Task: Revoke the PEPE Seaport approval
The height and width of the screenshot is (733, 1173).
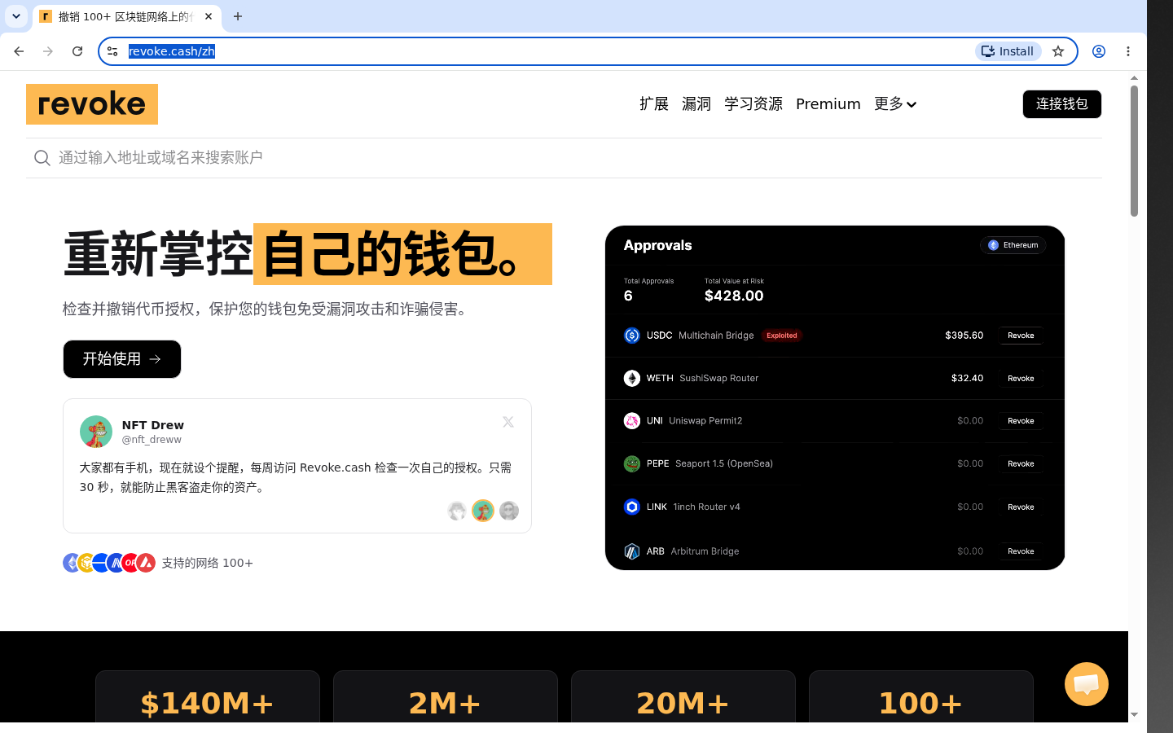Action: (x=1021, y=464)
